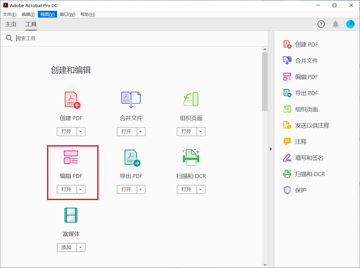Open the 文件(F) menu
The image size is (360, 268).
[10, 14]
